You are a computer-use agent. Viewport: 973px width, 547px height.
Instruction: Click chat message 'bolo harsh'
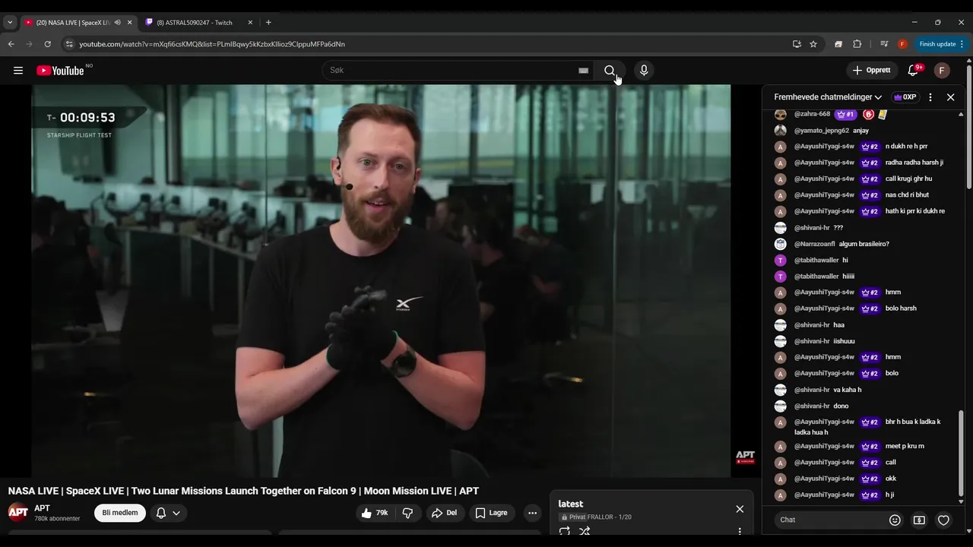901,308
